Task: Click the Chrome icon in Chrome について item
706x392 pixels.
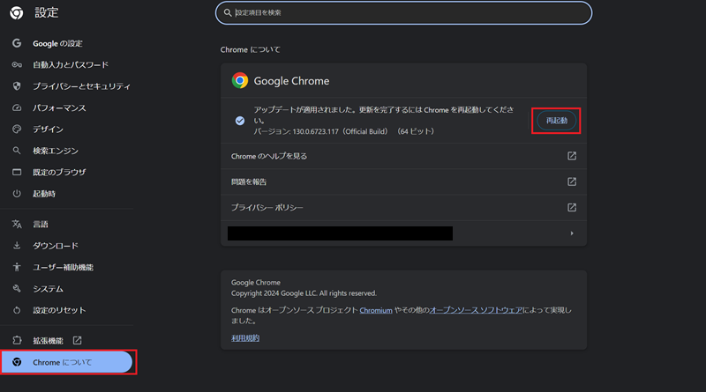Action: point(17,362)
